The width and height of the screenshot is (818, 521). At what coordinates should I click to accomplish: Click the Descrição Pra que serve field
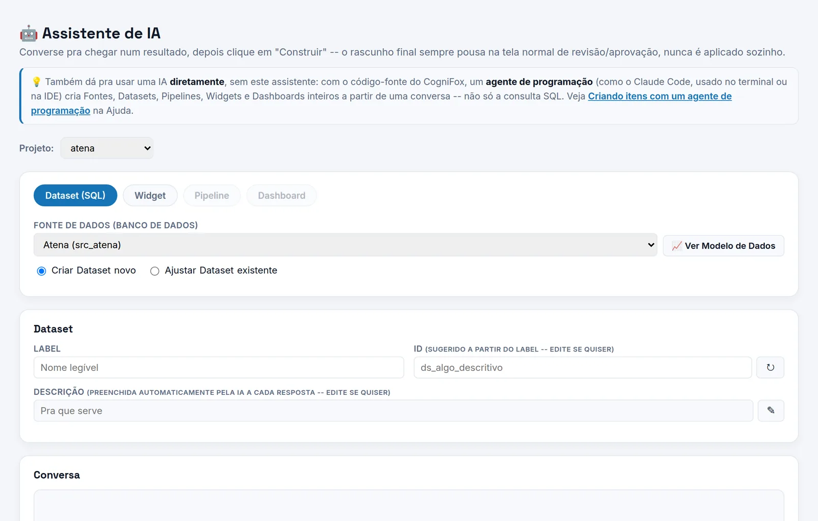coord(393,410)
